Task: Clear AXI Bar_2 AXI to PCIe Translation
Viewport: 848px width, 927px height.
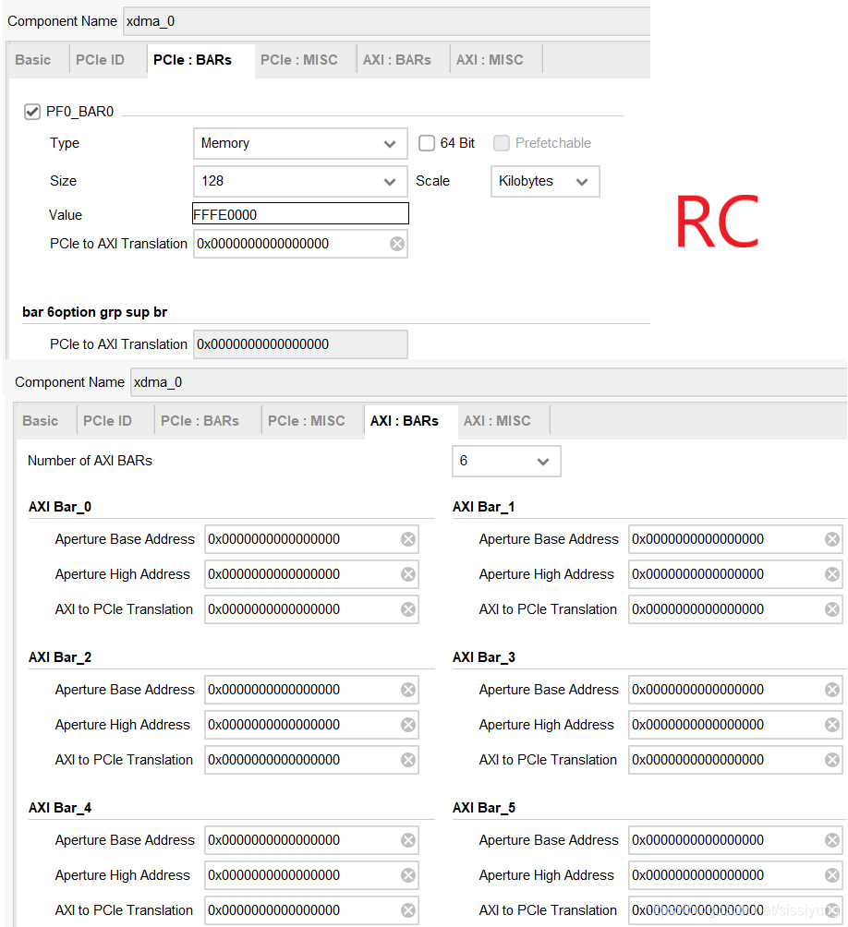Action: [408, 760]
